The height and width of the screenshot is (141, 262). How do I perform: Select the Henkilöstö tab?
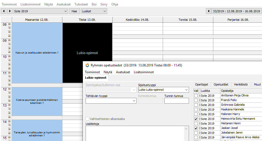pyautogui.click(x=241, y=85)
